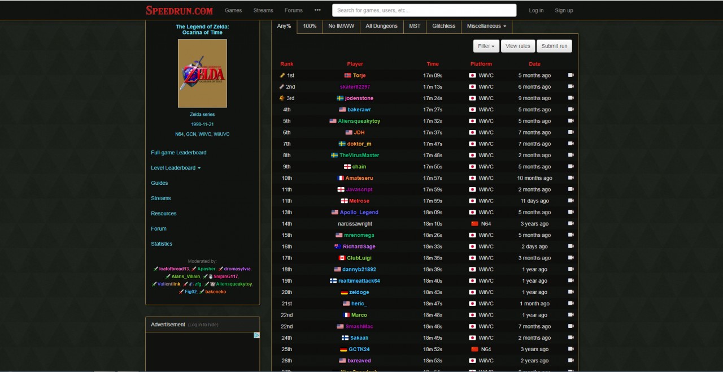Viewport: 723px width, 372px height.
Task: Open player profile TheVirusMaster
Action: coord(359,155)
